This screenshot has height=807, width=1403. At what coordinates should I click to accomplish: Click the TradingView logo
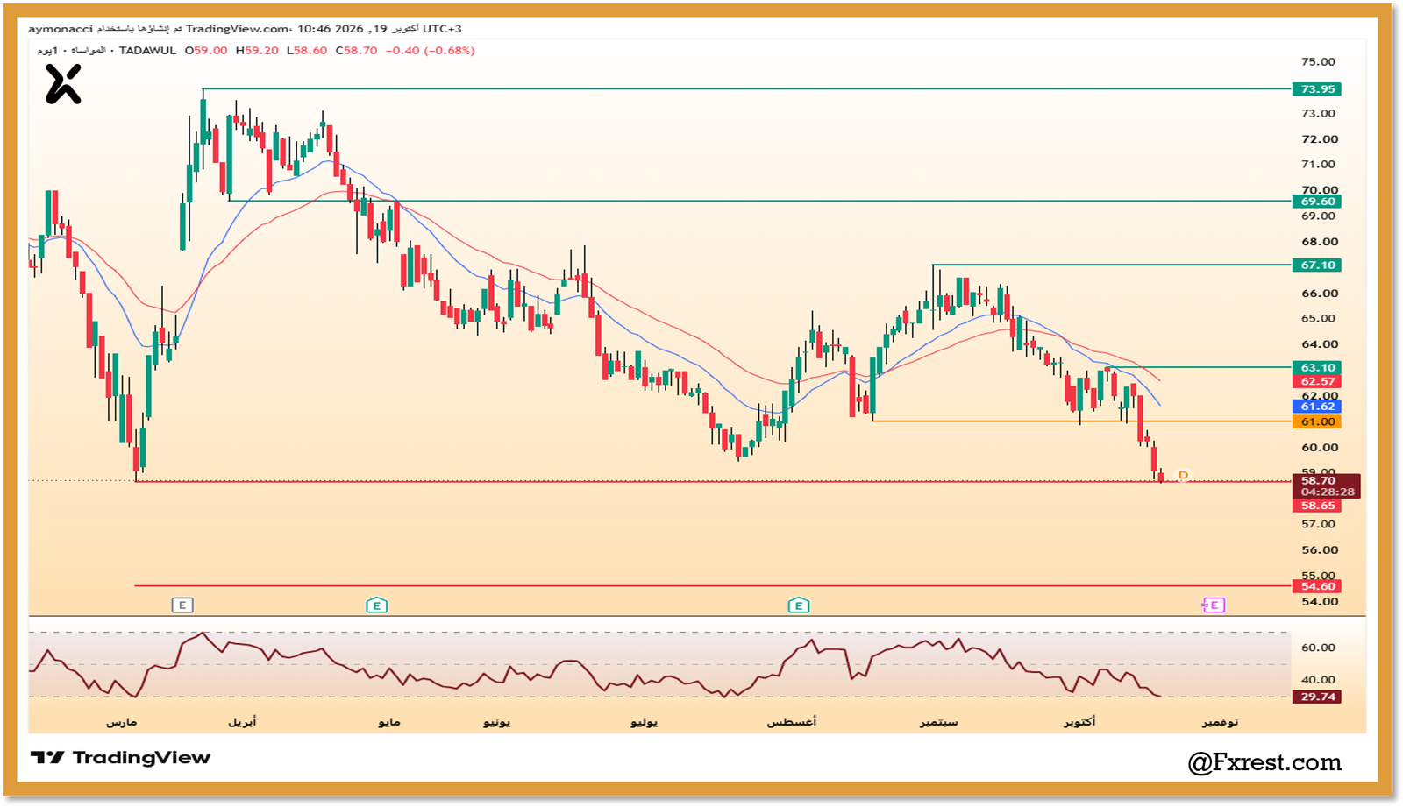[x=121, y=758]
